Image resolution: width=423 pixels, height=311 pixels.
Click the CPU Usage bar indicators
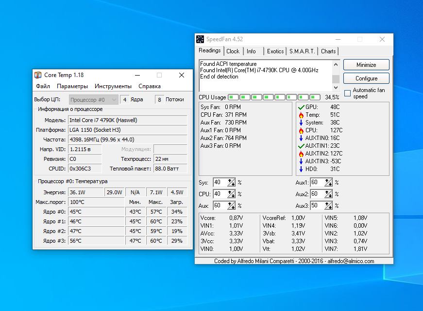pyautogui.click(x=274, y=97)
